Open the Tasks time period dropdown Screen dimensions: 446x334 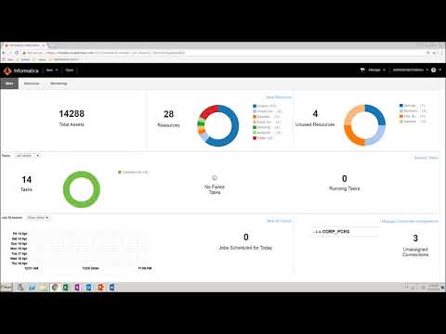point(28,156)
